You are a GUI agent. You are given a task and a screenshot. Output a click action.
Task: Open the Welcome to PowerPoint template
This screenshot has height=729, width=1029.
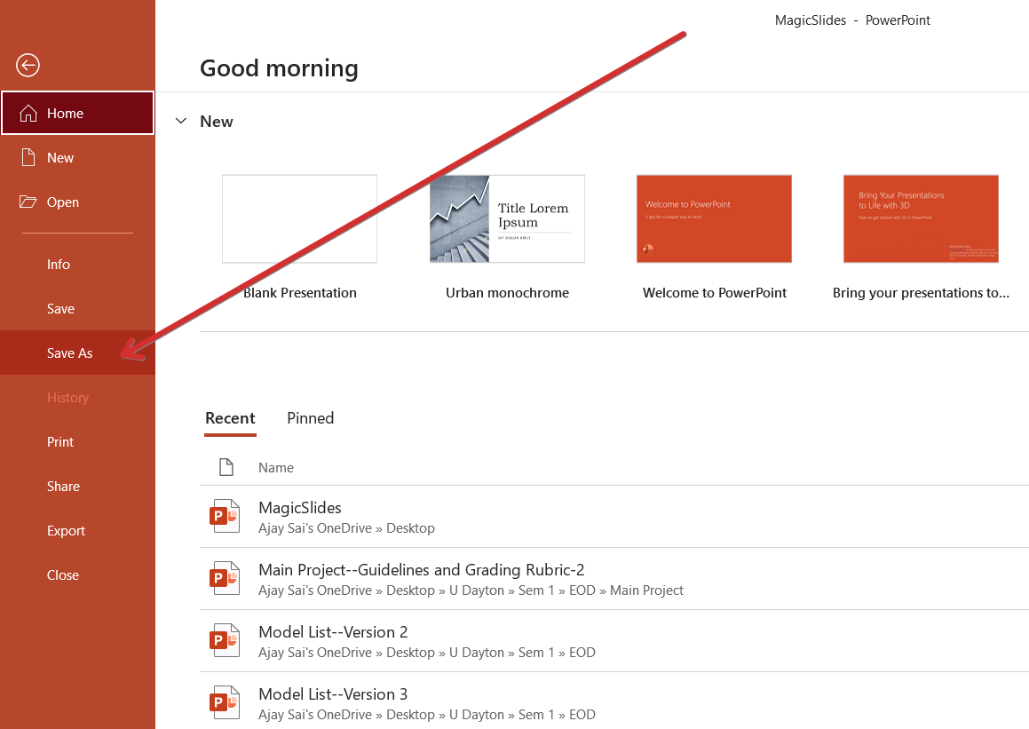pos(714,219)
